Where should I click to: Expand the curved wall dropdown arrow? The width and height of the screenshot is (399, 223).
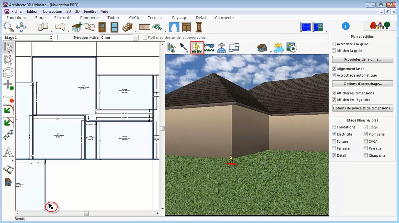[68, 31]
